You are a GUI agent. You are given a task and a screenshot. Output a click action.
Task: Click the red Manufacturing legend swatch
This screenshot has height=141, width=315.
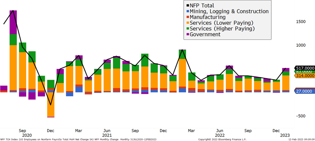coord(188,17)
